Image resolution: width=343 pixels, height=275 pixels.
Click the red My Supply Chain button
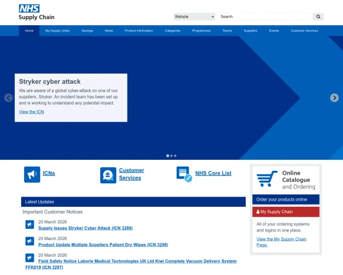click(x=286, y=212)
